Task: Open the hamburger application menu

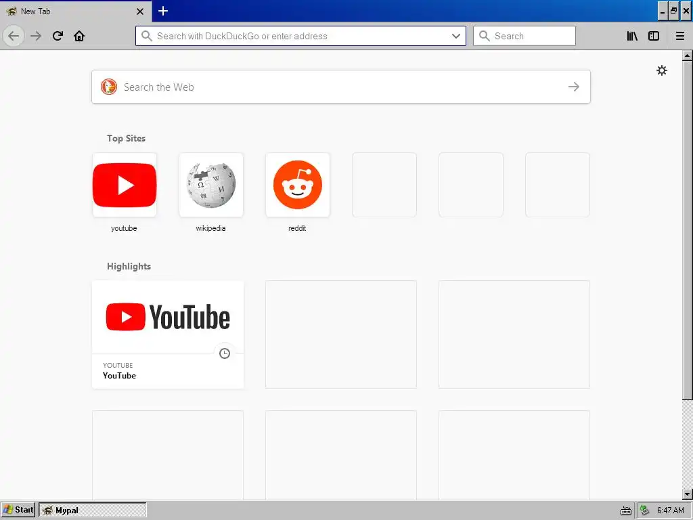Action: 680,36
